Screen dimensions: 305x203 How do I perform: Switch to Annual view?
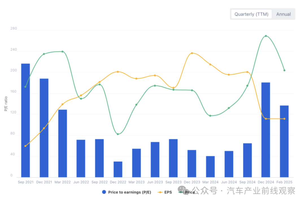tap(284, 14)
